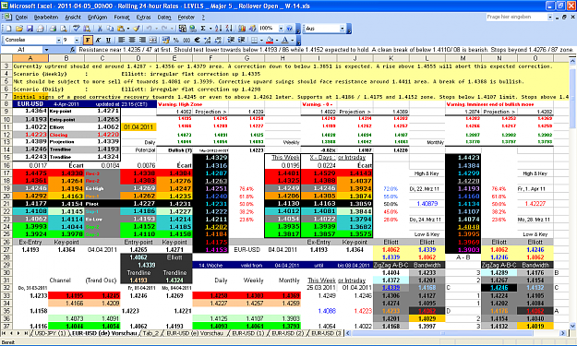The height and width of the screenshot is (346, 577).
Task: Click Merge and Center icon
Action: click(x=152, y=40)
